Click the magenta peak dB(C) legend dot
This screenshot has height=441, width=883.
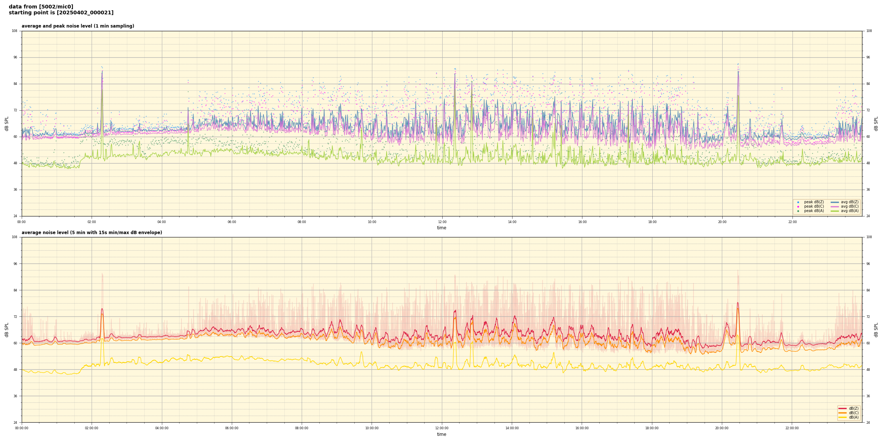coord(798,207)
